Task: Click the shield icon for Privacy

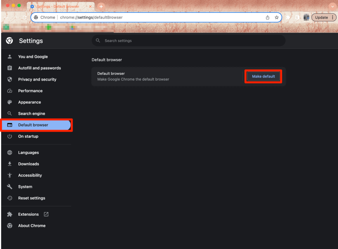Action: 9,79
